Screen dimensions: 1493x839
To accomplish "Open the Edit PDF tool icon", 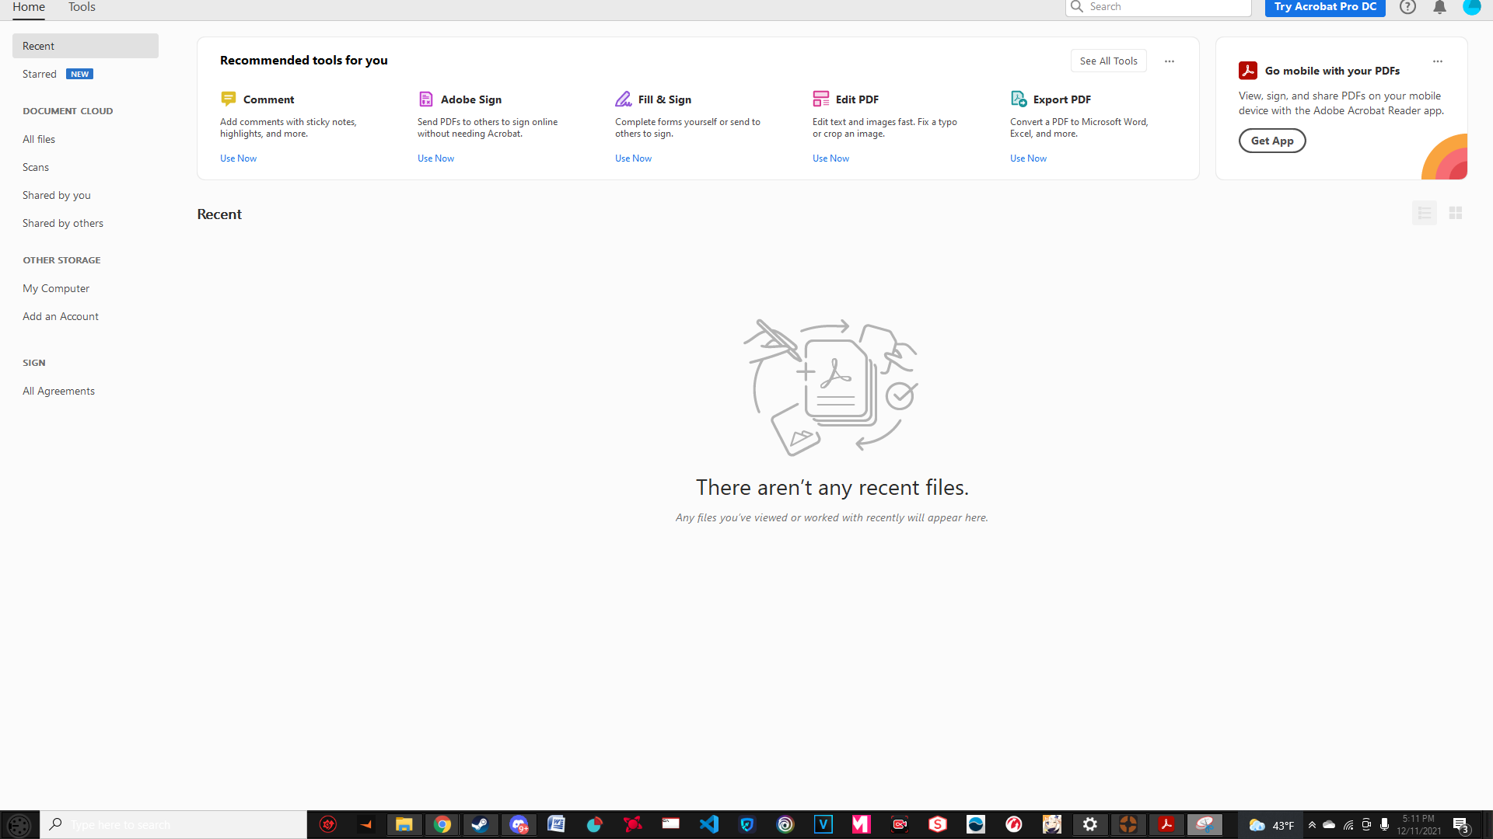I will tap(821, 99).
